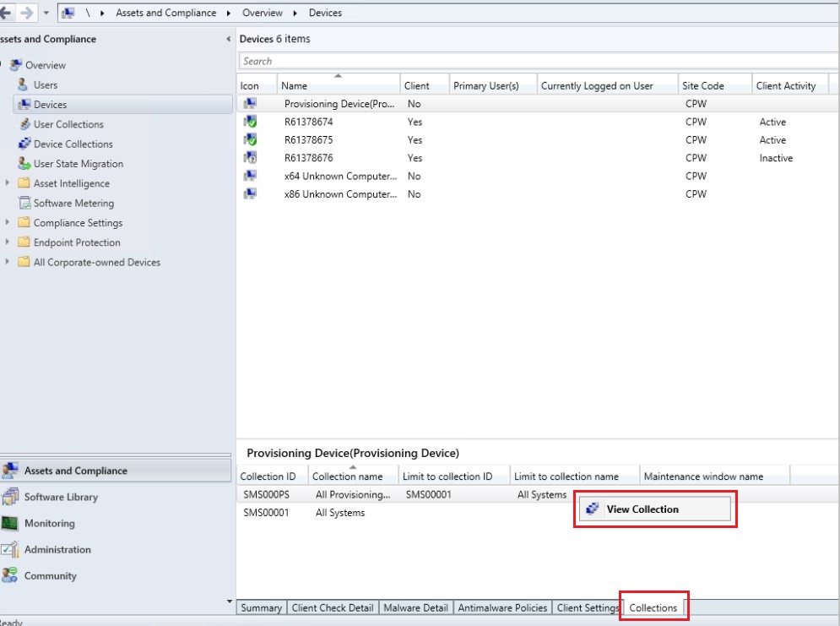Click the inactive device icon for R61378676
The image size is (840, 626).
point(249,158)
